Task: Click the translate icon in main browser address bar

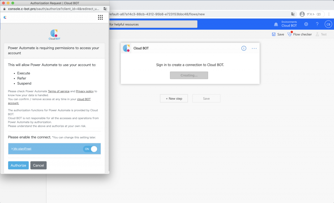Action: click(x=293, y=14)
